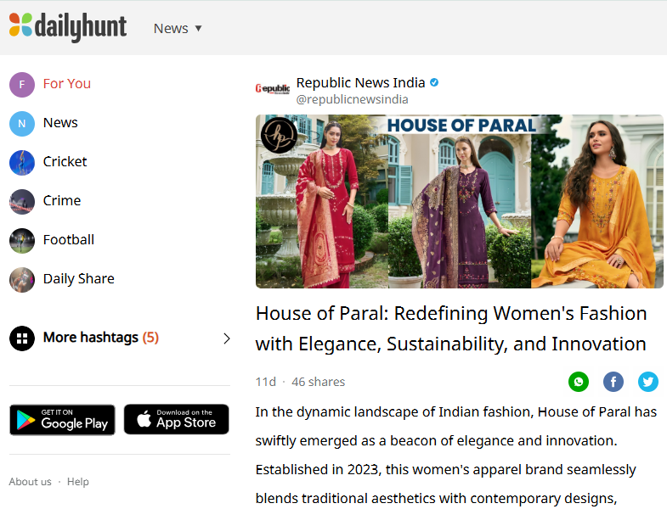
Task: Click the More hashtags grid icon
Action: coord(22,338)
